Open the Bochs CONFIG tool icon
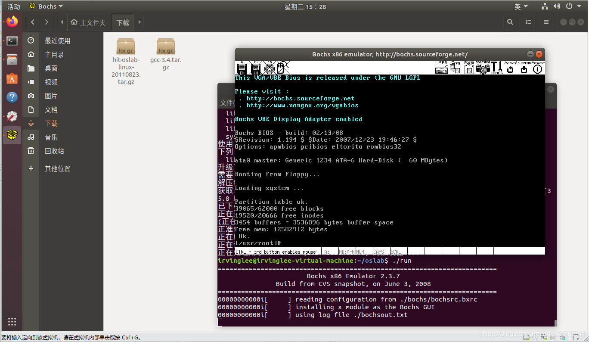Image resolution: width=589 pixels, height=342 pixels. click(497, 68)
